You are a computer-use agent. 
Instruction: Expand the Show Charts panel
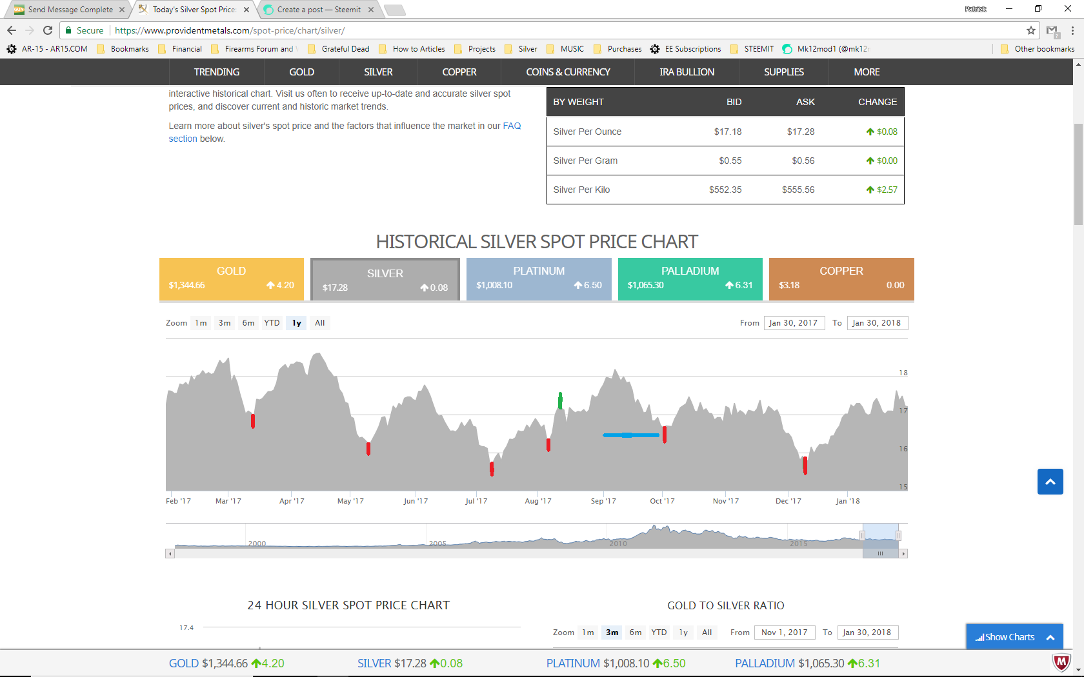pos(1015,637)
